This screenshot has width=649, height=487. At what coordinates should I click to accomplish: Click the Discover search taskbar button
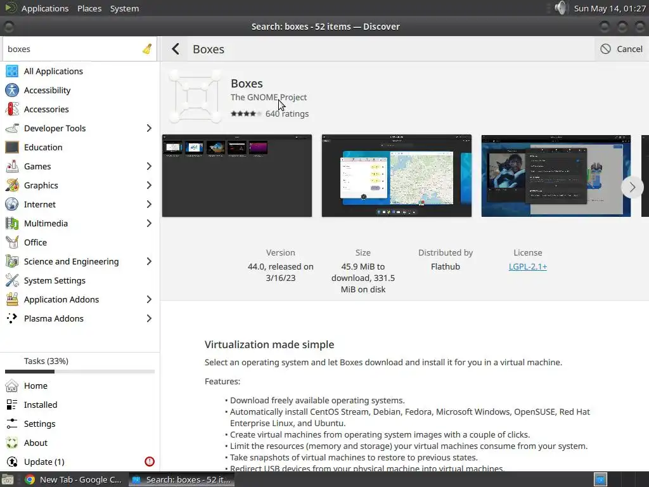pos(181,479)
